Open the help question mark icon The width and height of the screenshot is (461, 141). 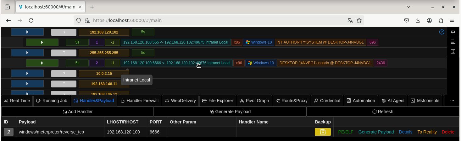coord(442,32)
